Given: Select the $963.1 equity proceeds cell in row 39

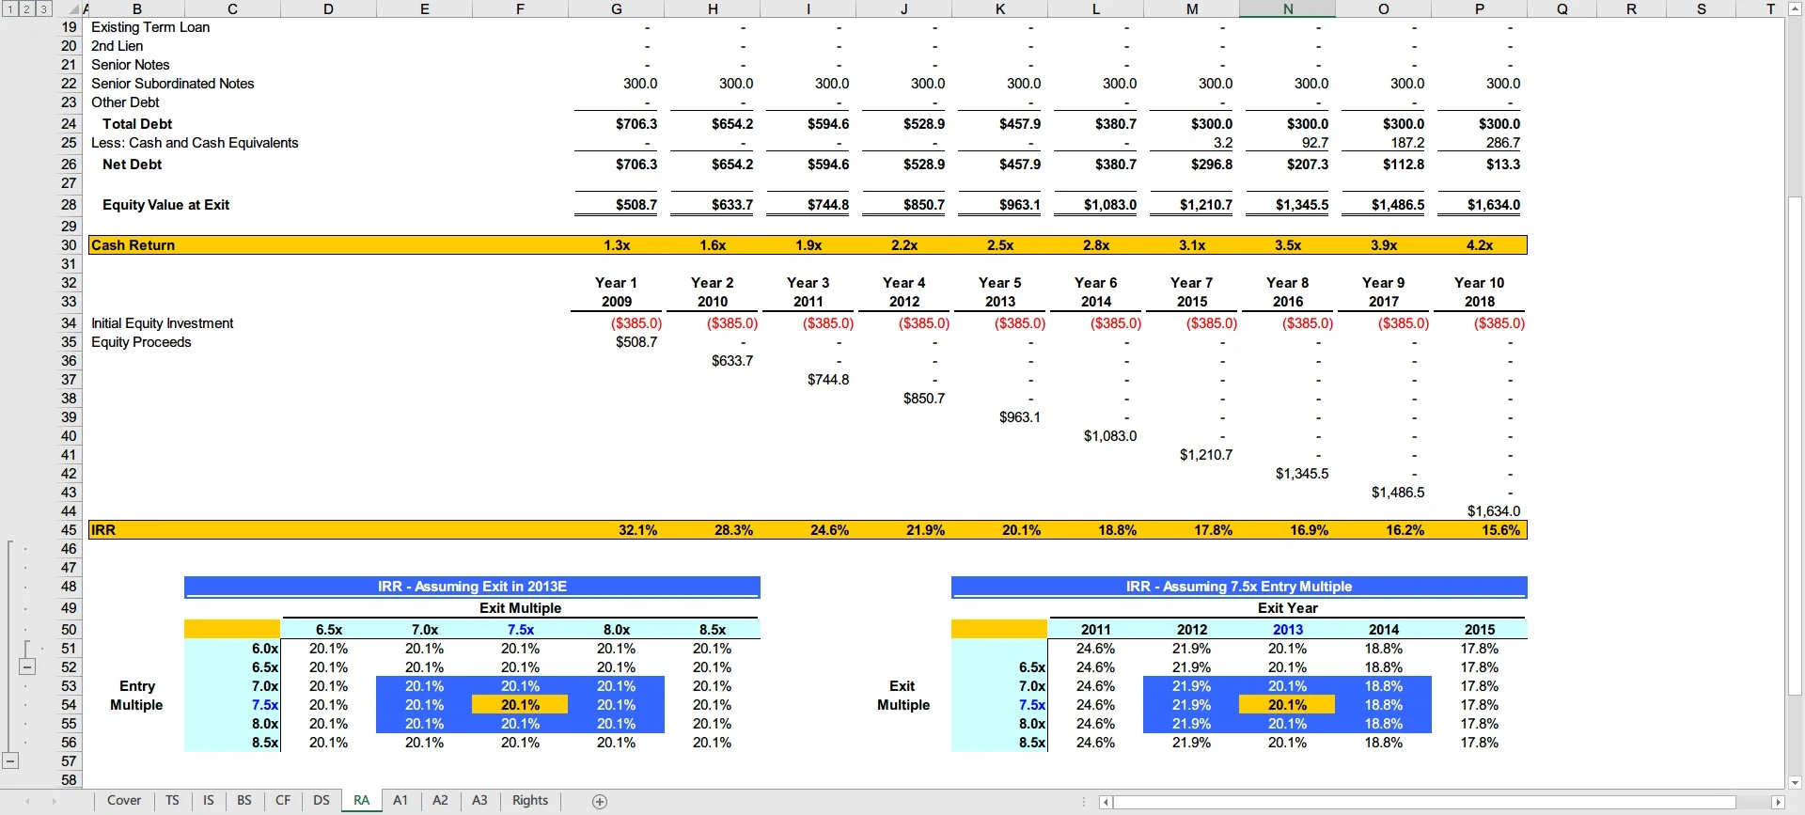Looking at the screenshot, I should coord(1019,417).
